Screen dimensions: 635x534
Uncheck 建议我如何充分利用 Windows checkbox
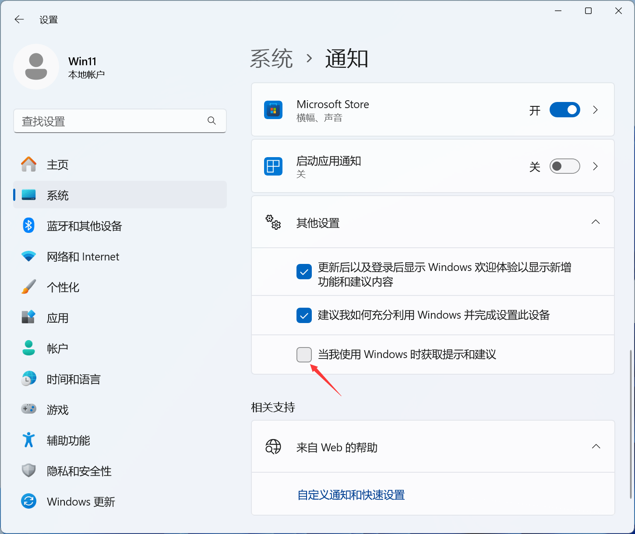tap(304, 315)
